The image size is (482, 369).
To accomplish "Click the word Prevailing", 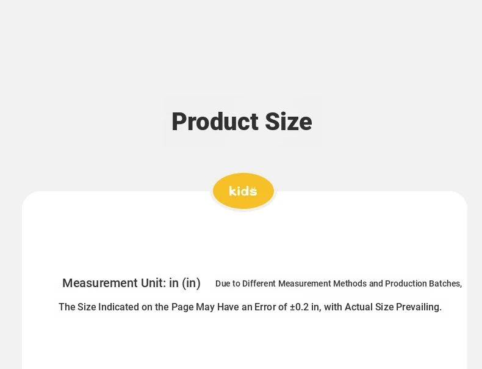I will 419,307.
